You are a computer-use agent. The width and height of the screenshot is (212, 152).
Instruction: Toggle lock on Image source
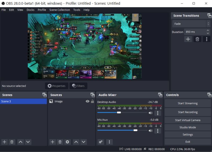[x=93, y=101]
